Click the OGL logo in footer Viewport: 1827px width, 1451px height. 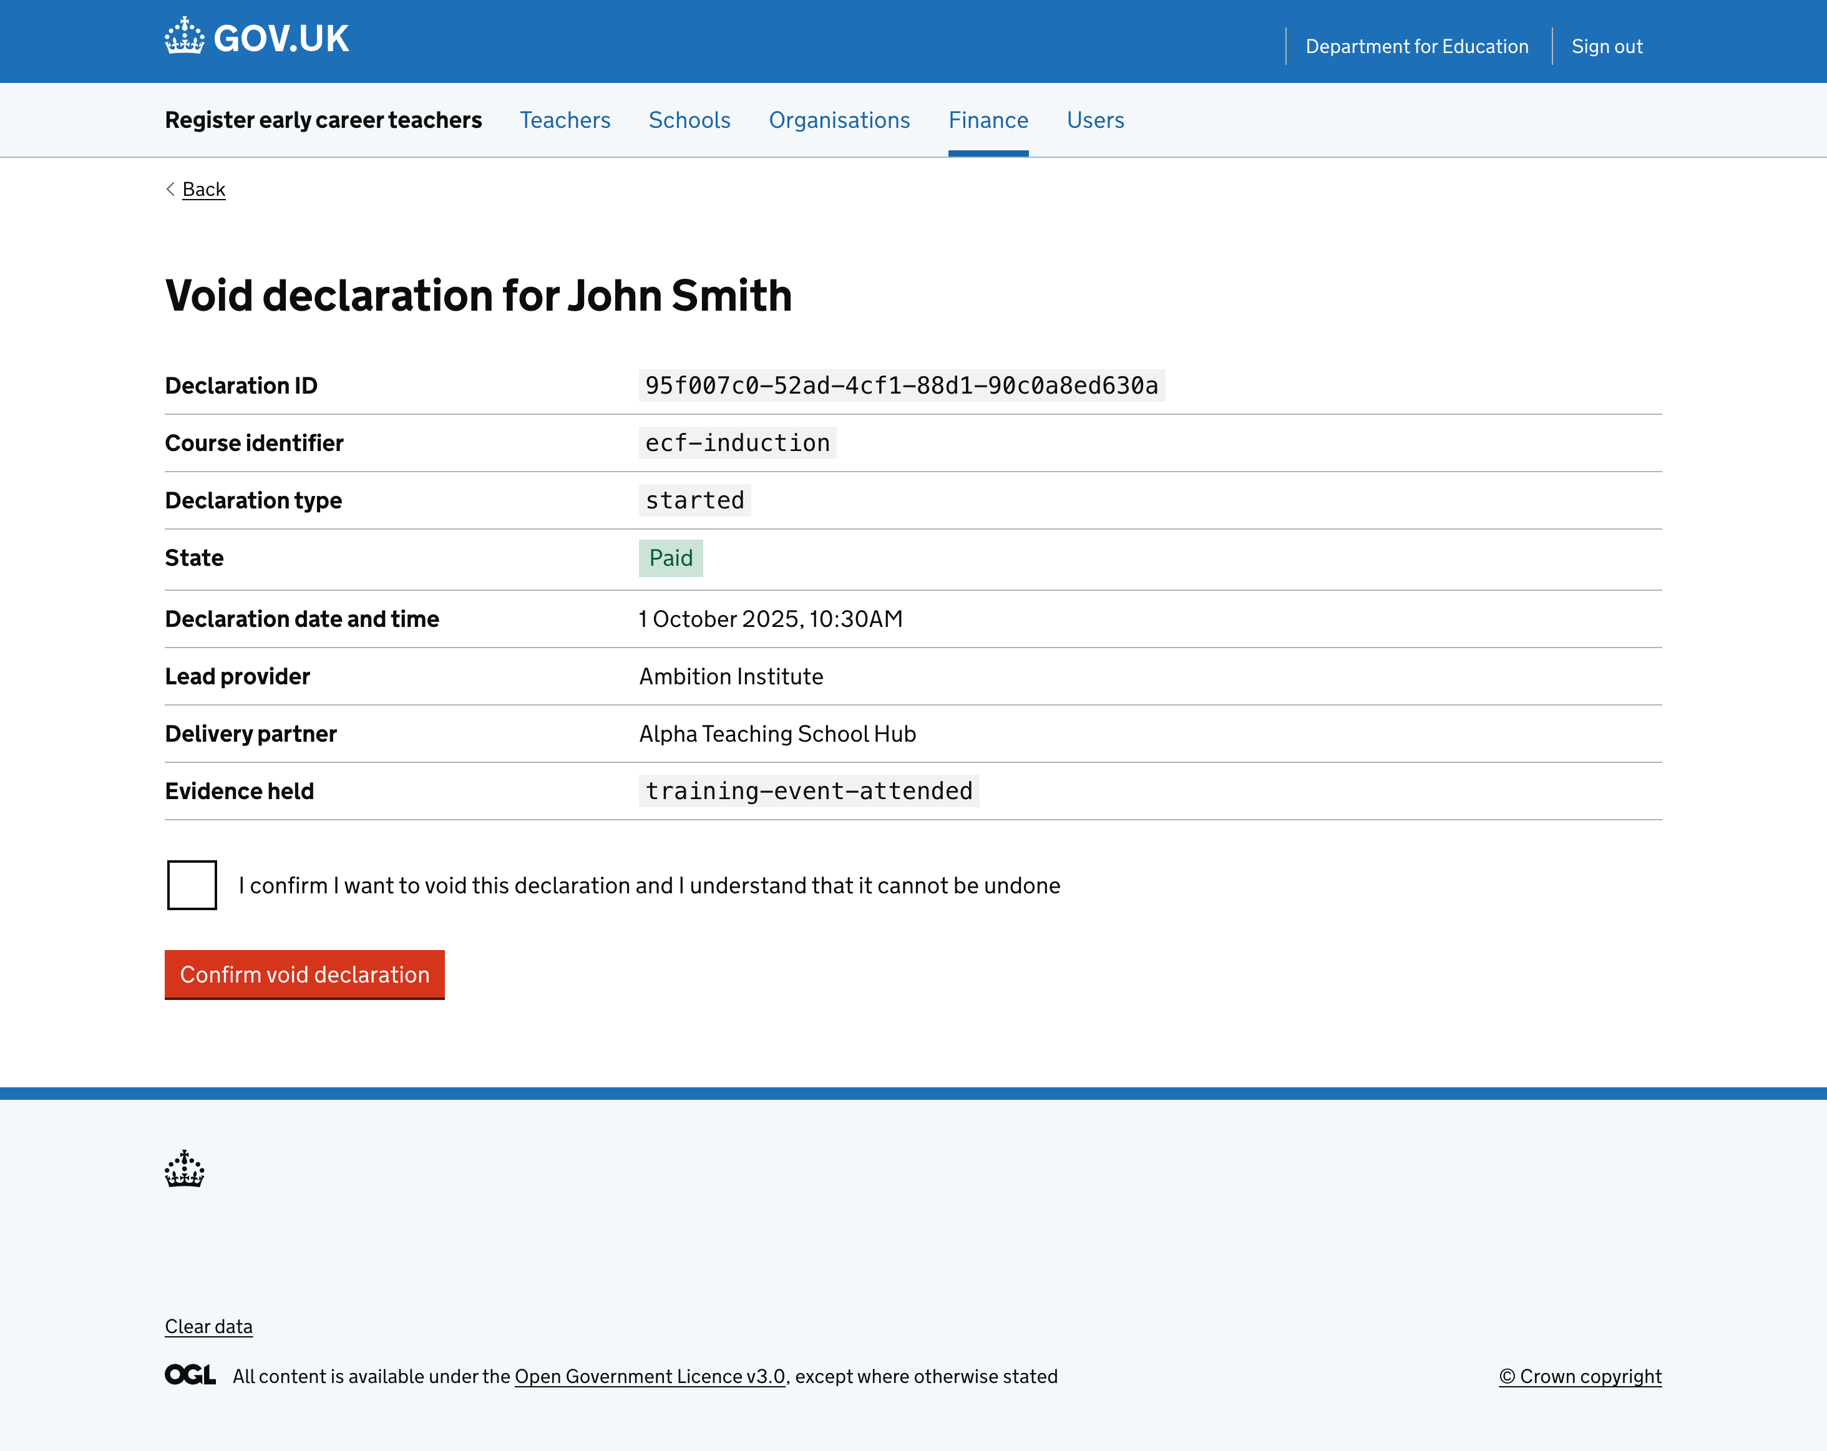(x=190, y=1375)
